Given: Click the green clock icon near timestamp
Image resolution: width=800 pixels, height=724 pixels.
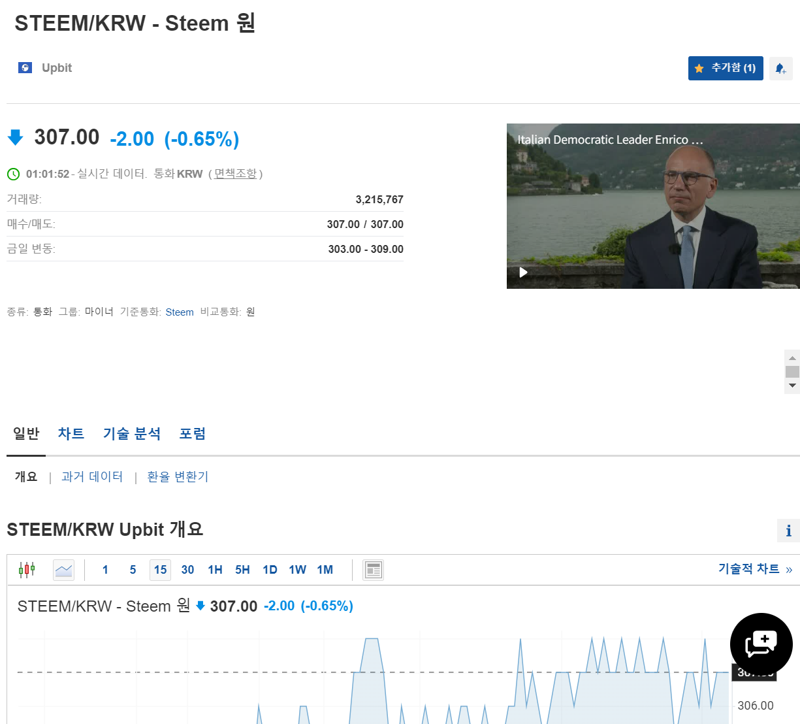Looking at the screenshot, I should tap(13, 174).
